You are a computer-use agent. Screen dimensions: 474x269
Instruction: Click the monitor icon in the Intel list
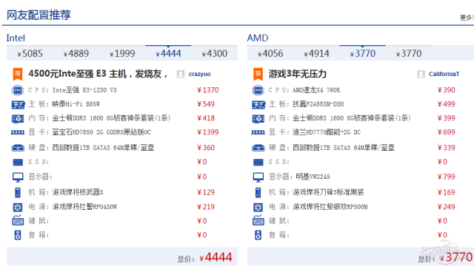tap(18, 177)
